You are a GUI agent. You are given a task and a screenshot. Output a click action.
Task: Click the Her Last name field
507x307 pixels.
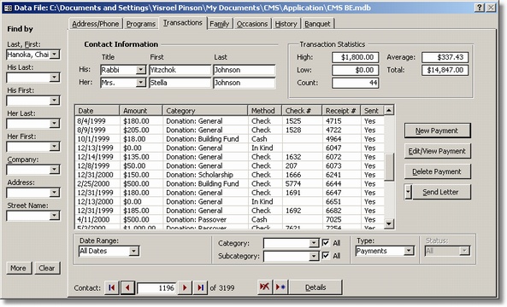pyautogui.click(x=245, y=83)
